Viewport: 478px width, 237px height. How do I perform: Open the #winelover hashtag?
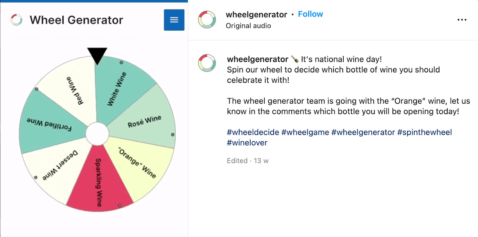click(247, 143)
